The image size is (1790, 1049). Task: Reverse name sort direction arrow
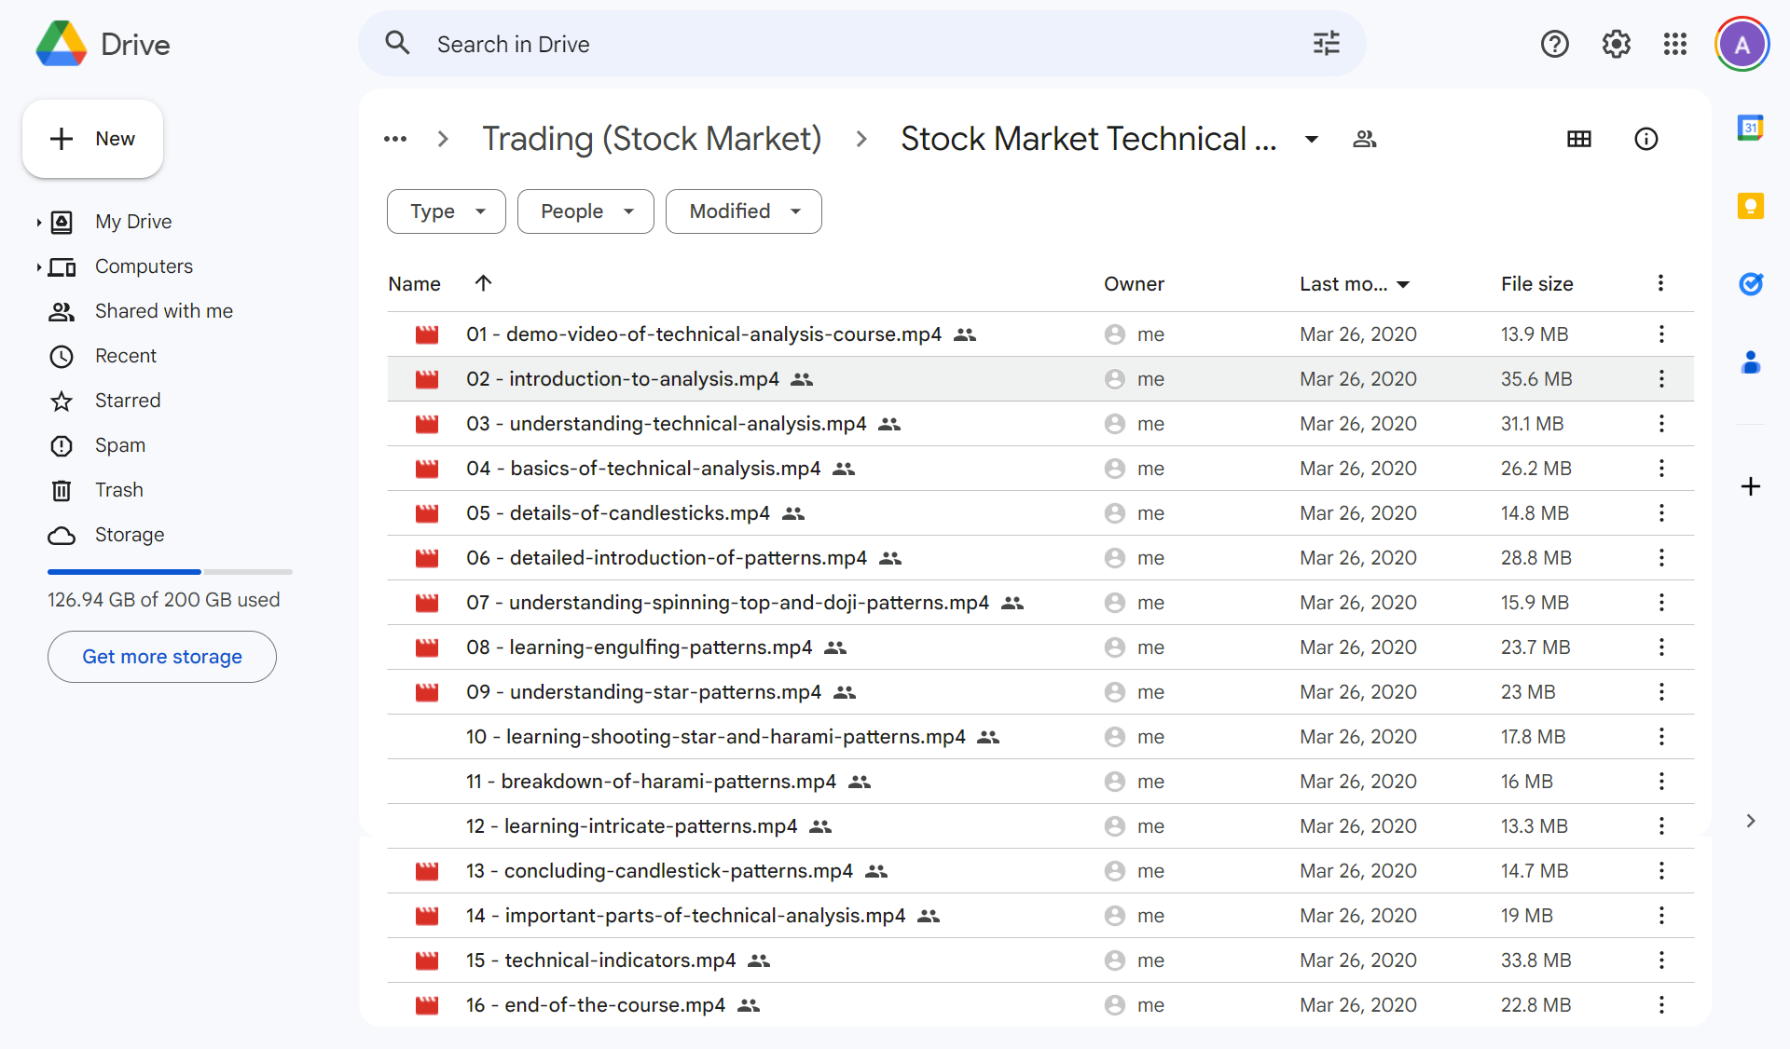click(483, 283)
